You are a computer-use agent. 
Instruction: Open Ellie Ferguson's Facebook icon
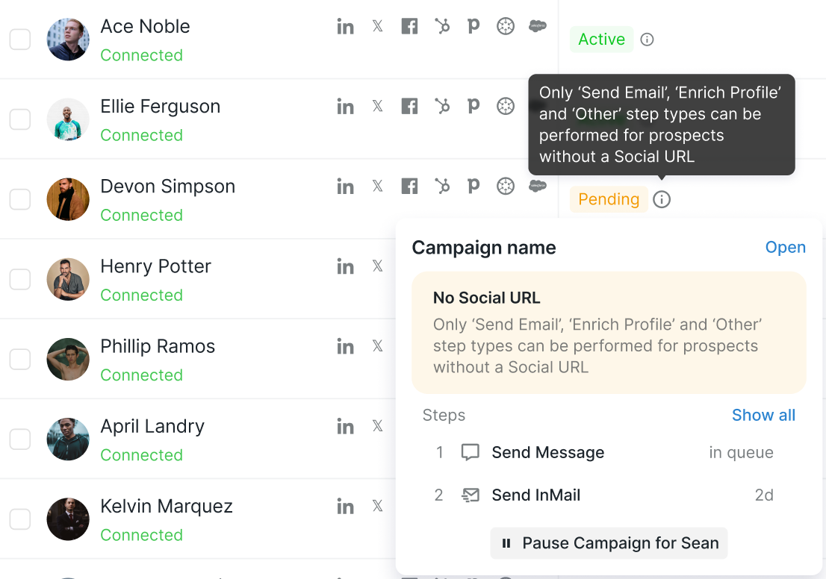pos(409,107)
